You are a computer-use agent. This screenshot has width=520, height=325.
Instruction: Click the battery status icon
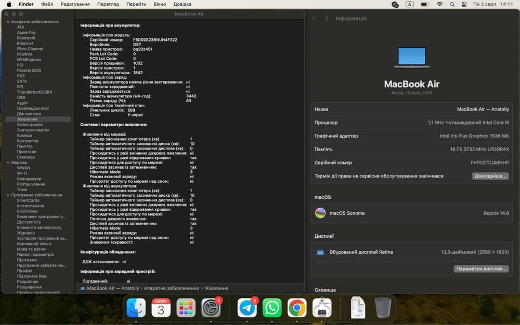point(425,4)
